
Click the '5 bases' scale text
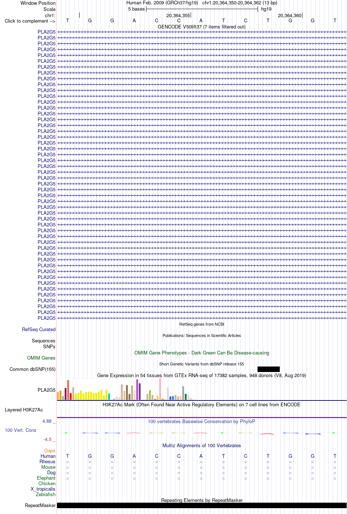click(x=137, y=9)
